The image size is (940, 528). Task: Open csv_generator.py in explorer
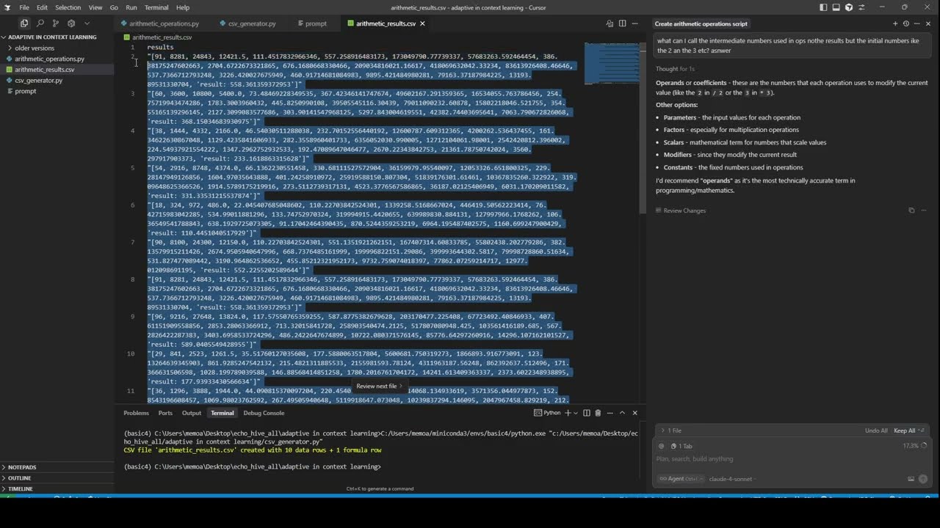(x=57, y=81)
